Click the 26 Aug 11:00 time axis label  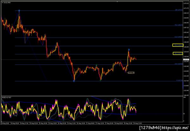coord(72,123)
